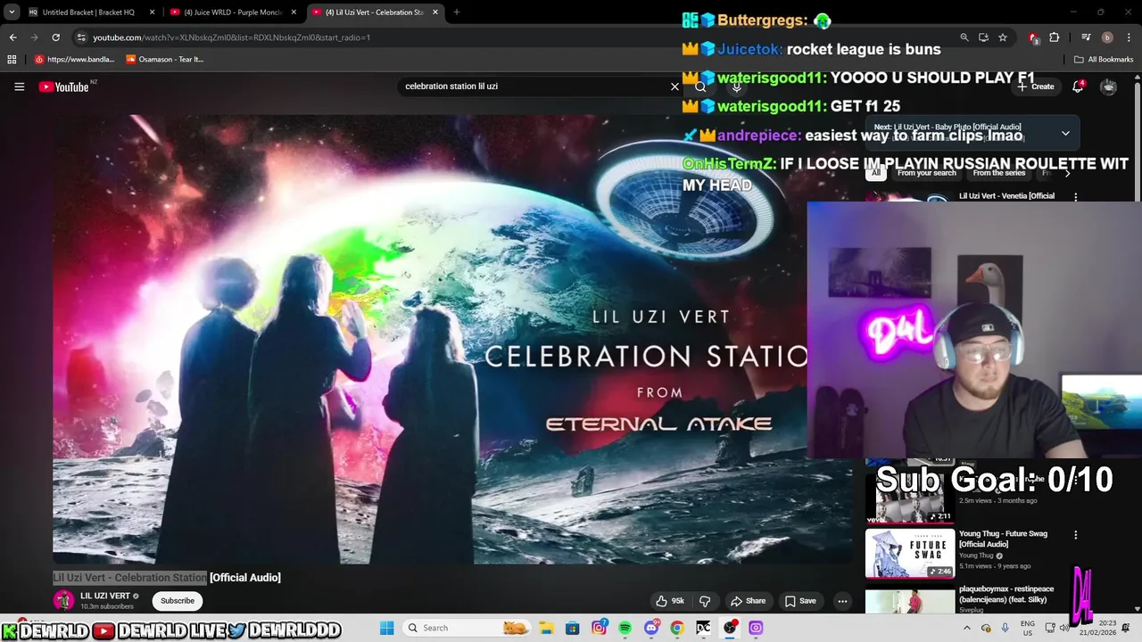The width and height of the screenshot is (1142, 642).
Task: Show hidden system tray icons chevron
Action: click(966, 628)
